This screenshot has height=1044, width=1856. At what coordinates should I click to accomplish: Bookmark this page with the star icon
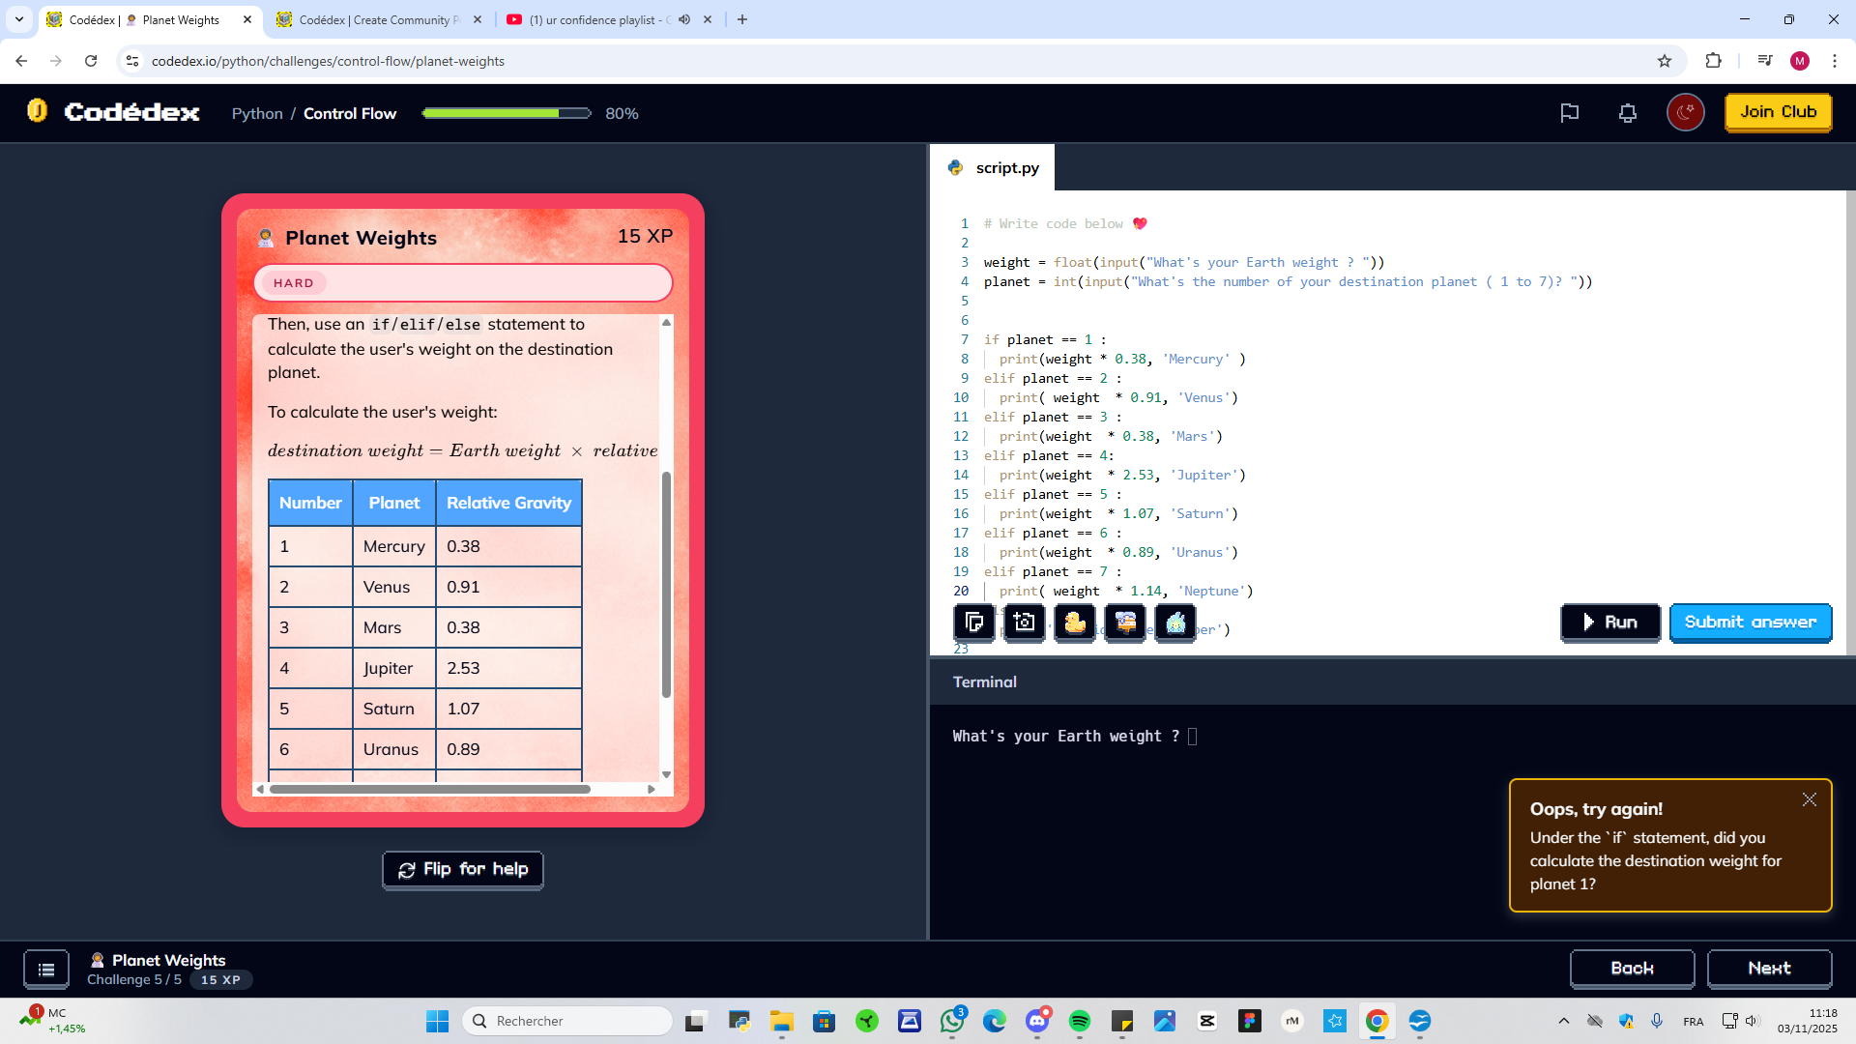1665,61
